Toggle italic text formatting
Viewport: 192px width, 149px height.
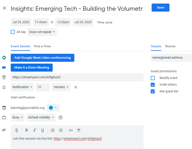tap(35, 130)
